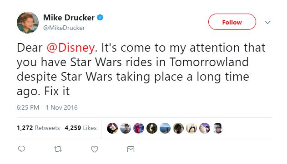The width and height of the screenshot is (287, 164).
Task: View the 4,259 Likes list
Action: pos(81,128)
